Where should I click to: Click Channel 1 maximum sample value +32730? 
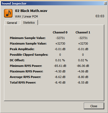83,44
